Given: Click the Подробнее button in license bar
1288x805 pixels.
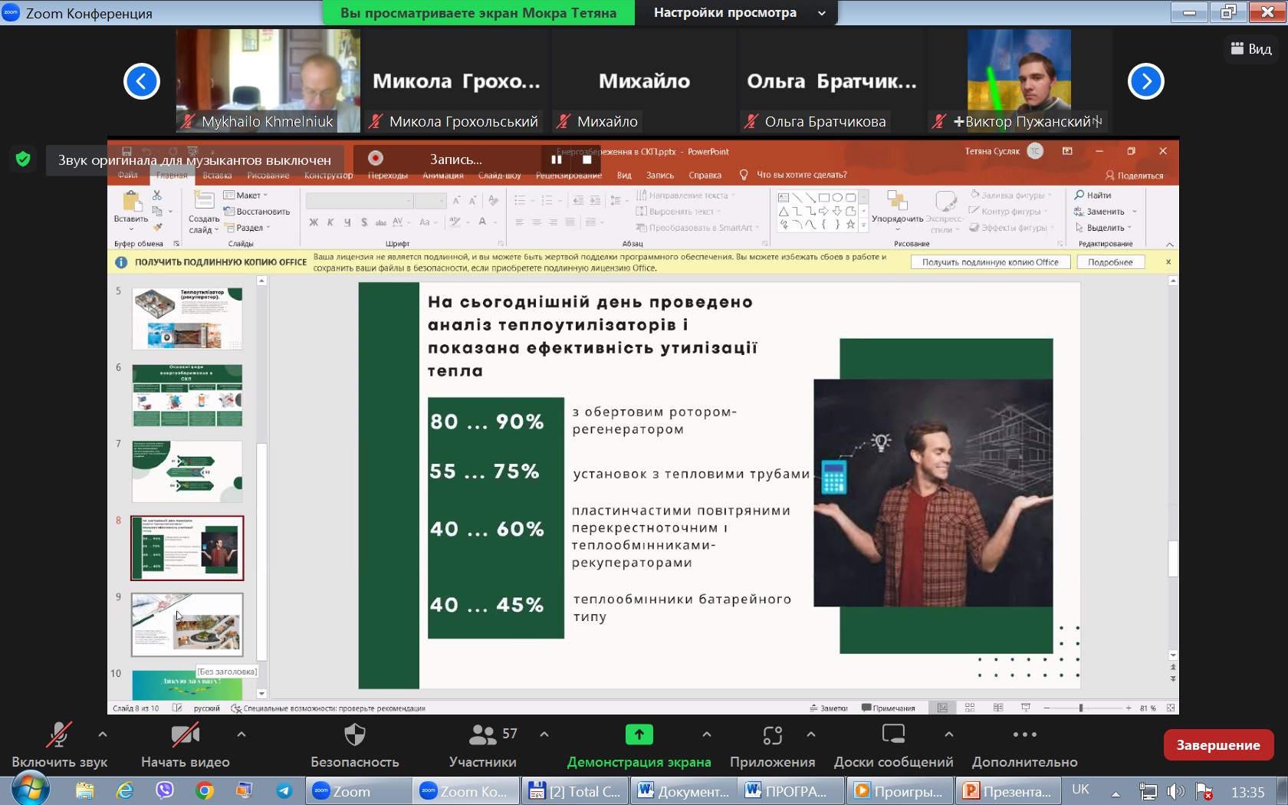Looking at the screenshot, I should coord(1110,262).
